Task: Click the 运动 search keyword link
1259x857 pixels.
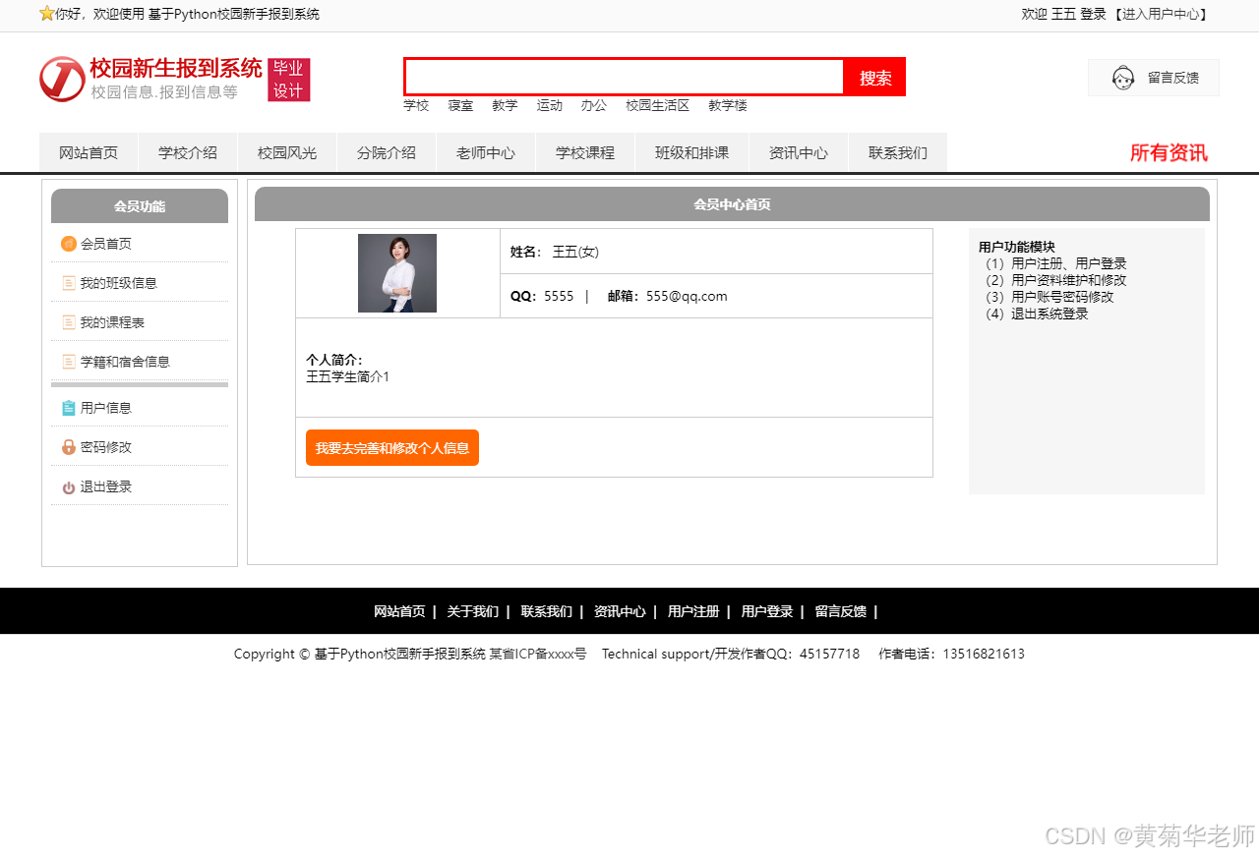Action: (x=550, y=105)
